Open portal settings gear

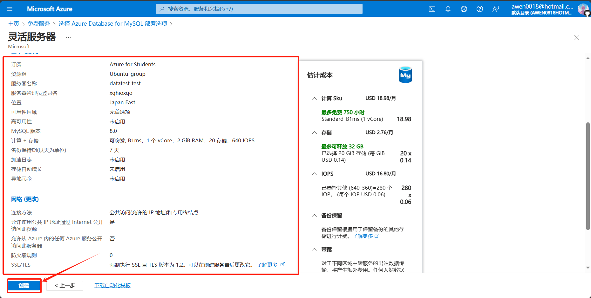(x=464, y=9)
